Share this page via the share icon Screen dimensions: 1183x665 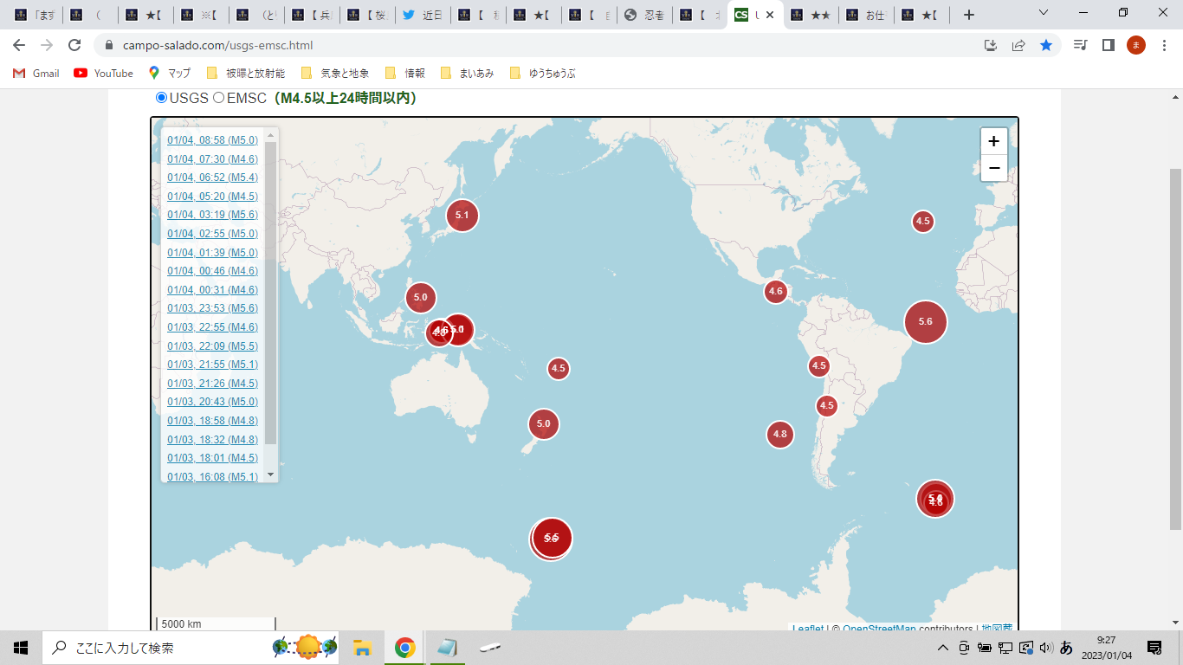(x=1018, y=45)
